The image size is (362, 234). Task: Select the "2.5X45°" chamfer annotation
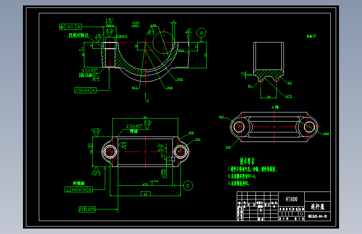coord(134,126)
